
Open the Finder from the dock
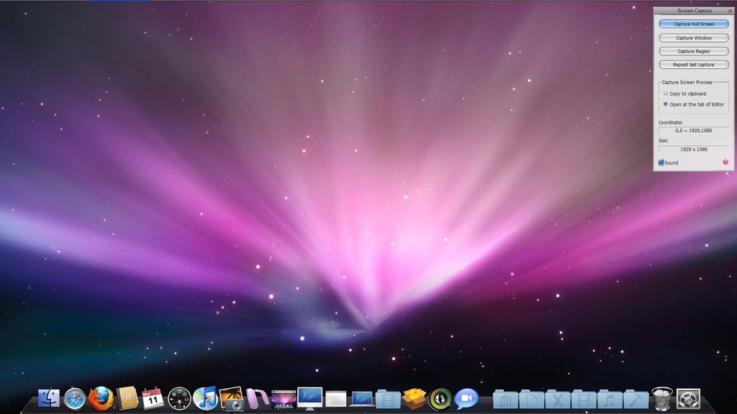click(x=49, y=399)
